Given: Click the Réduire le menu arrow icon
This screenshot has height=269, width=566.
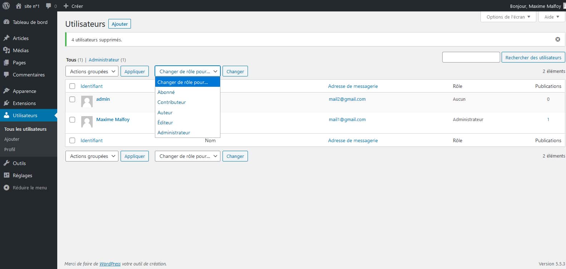Looking at the screenshot, I should [x=6, y=188].
